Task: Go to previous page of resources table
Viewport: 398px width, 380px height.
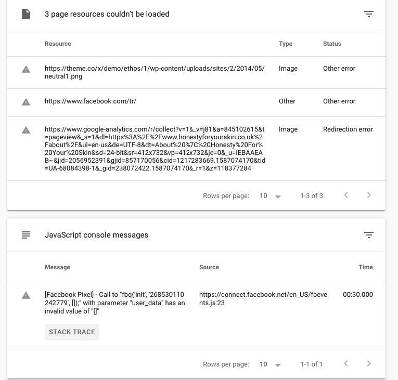Action: (x=345, y=195)
